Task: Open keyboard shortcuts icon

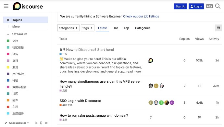Action: [46, 123]
